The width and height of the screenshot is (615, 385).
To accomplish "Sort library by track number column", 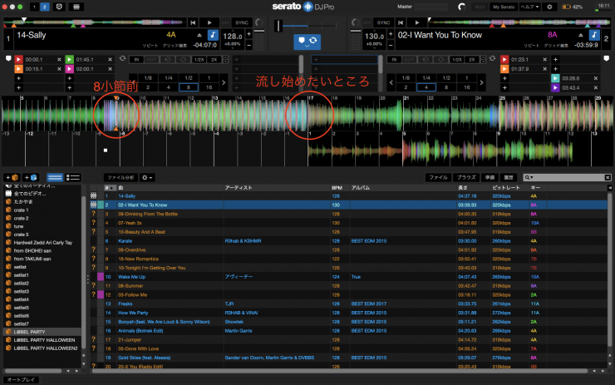I will (x=110, y=188).
